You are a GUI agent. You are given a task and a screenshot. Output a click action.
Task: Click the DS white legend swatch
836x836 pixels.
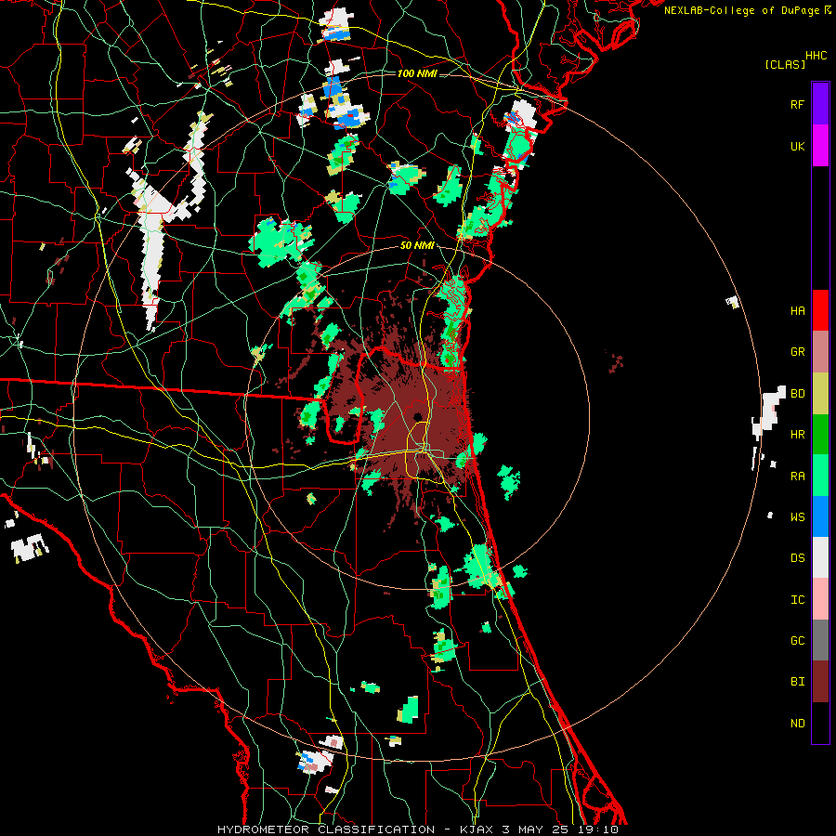[x=820, y=557]
